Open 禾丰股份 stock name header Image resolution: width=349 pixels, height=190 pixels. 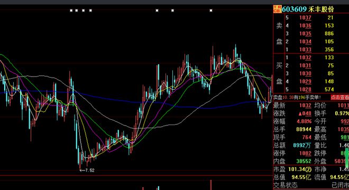click(x=321, y=9)
